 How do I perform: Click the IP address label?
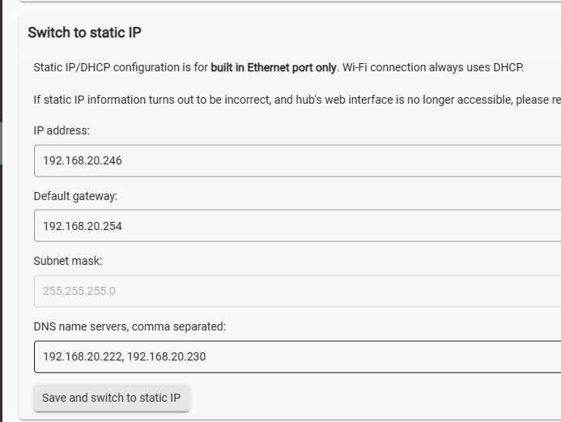(62, 130)
